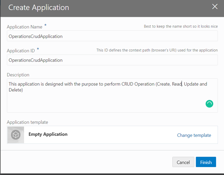The height and width of the screenshot is (175, 224).
Task: Click the required asterisk beside Application ID
Action: pos(38,49)
